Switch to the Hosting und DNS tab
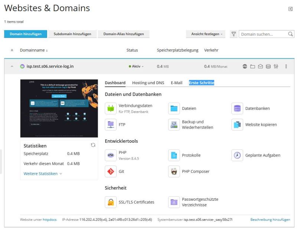The height and width of the screenshot is (230, 297). click(x=148, y=83)
